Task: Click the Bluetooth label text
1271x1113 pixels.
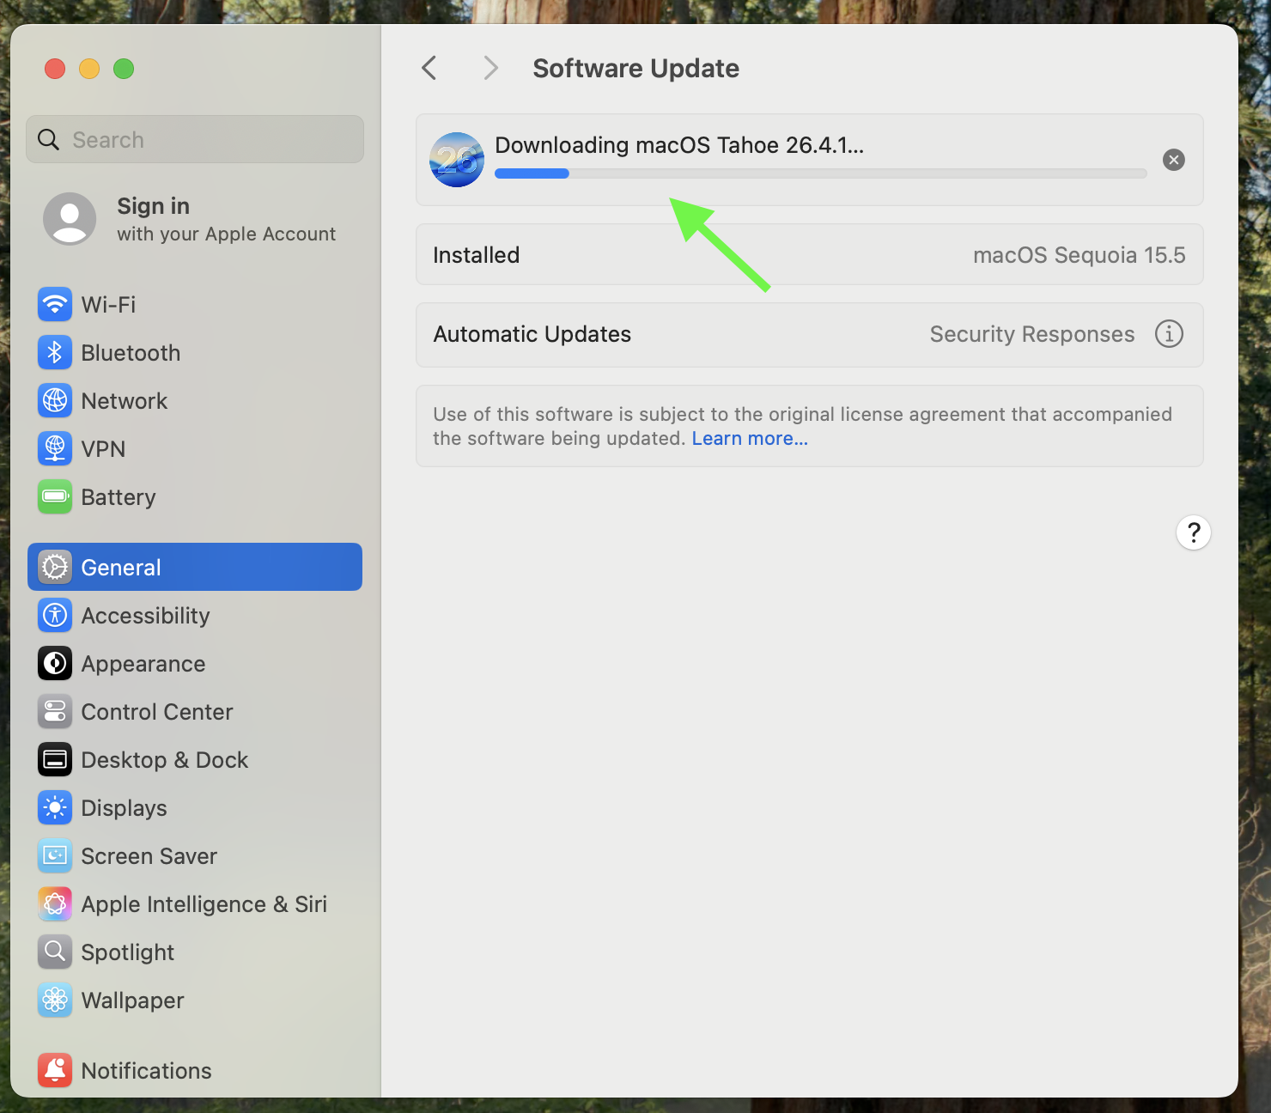Action: (x=131, y=353)
